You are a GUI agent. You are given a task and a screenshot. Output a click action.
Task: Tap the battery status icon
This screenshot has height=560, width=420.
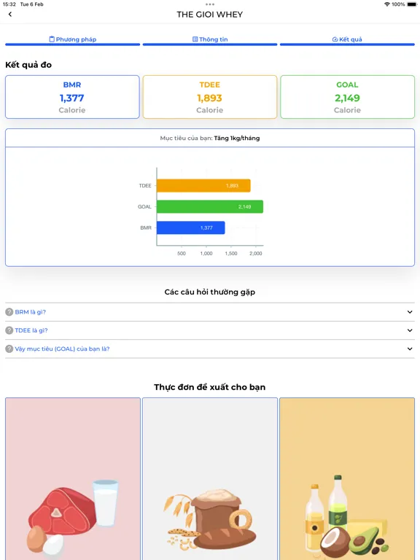412,4
